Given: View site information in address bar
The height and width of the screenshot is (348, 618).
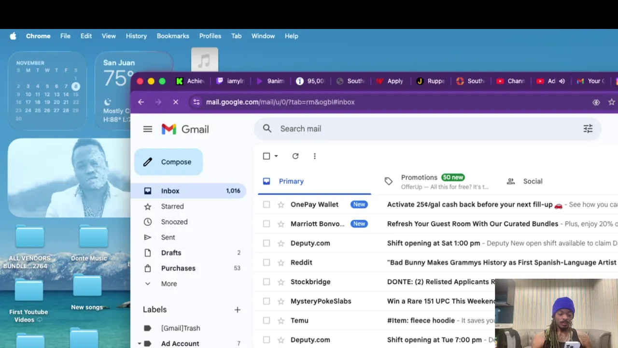Looking at the screenshot, I should [196, 102].
